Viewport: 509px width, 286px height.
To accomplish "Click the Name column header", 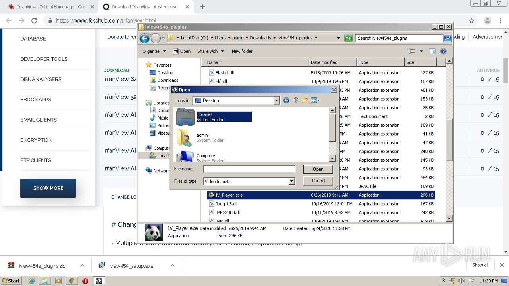I will (255, 62).
